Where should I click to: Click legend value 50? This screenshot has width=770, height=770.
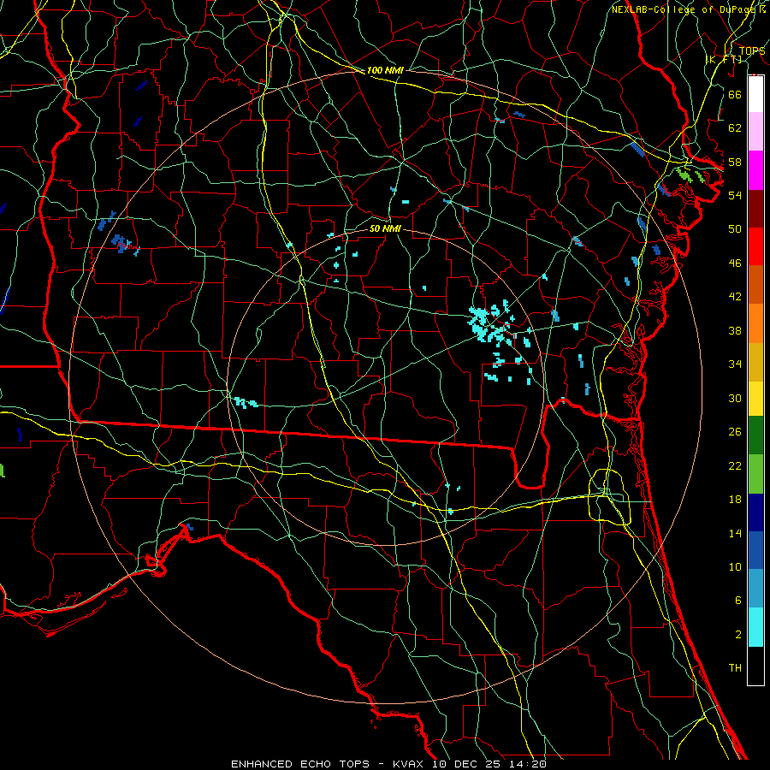(735, 228)
